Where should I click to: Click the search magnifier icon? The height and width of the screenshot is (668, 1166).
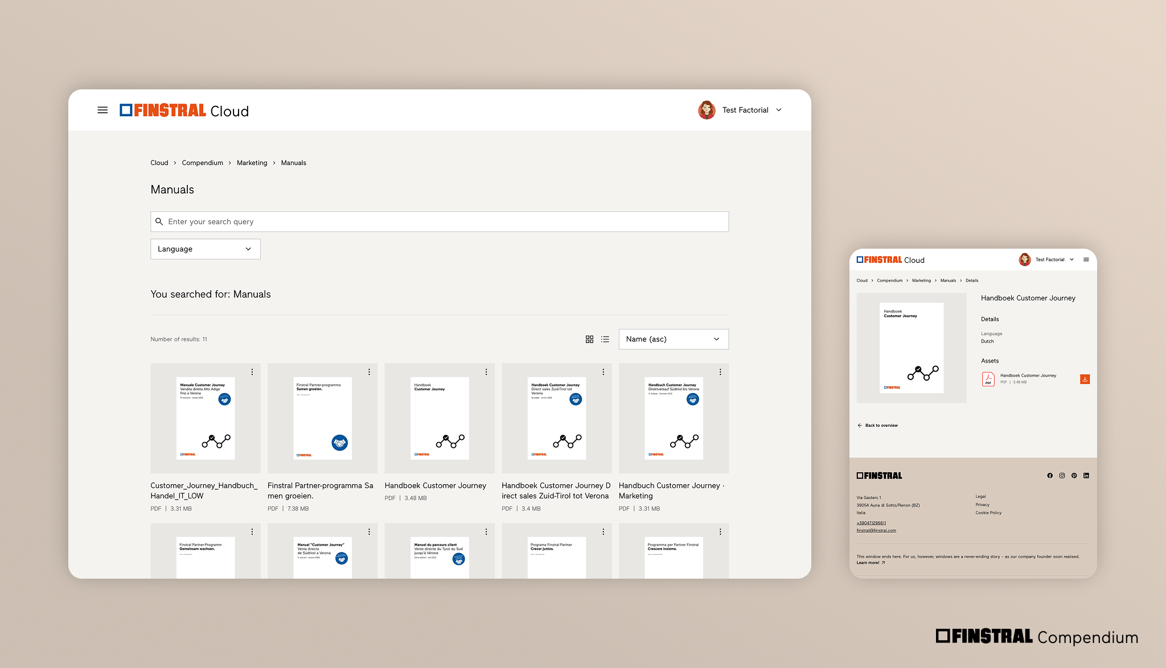(x=159, y=221)
